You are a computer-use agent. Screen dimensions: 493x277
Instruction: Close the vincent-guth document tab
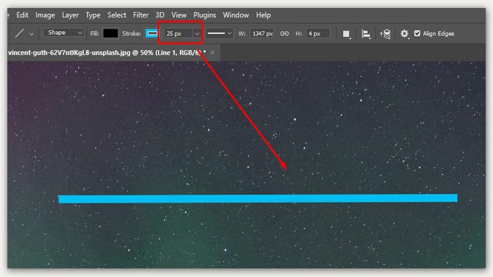(x=213, y=52)
